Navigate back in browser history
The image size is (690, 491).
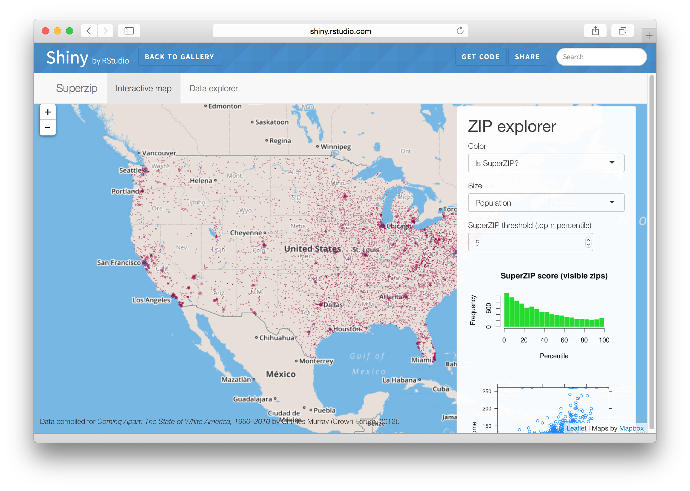(x=89, y=31)
